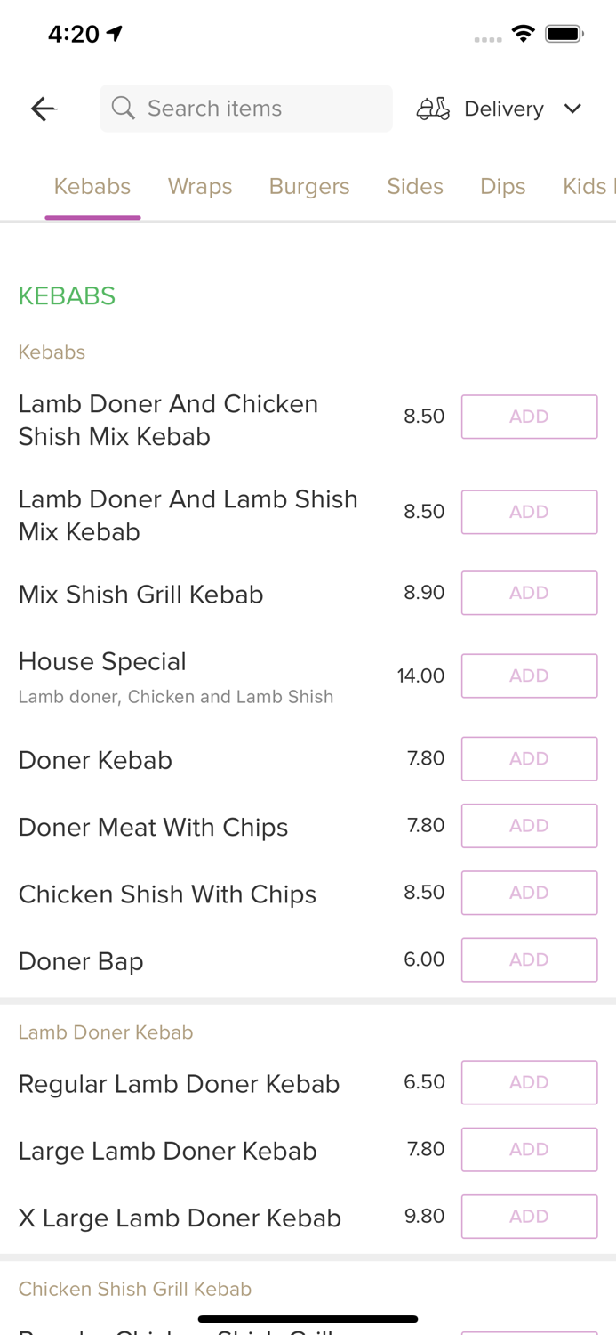The image size is (616, 1335).
Task: Tap the back arrow icon
Action: point(43,109)
